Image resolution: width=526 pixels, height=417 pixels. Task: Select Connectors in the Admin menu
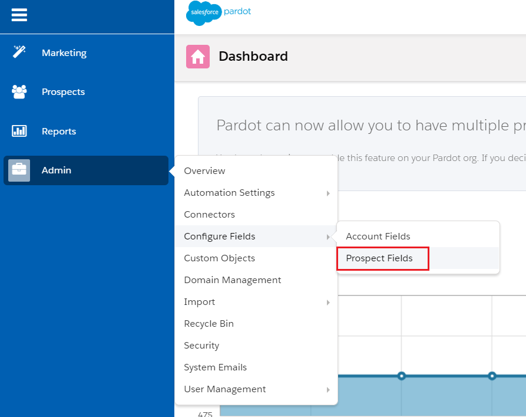[256, 214]
